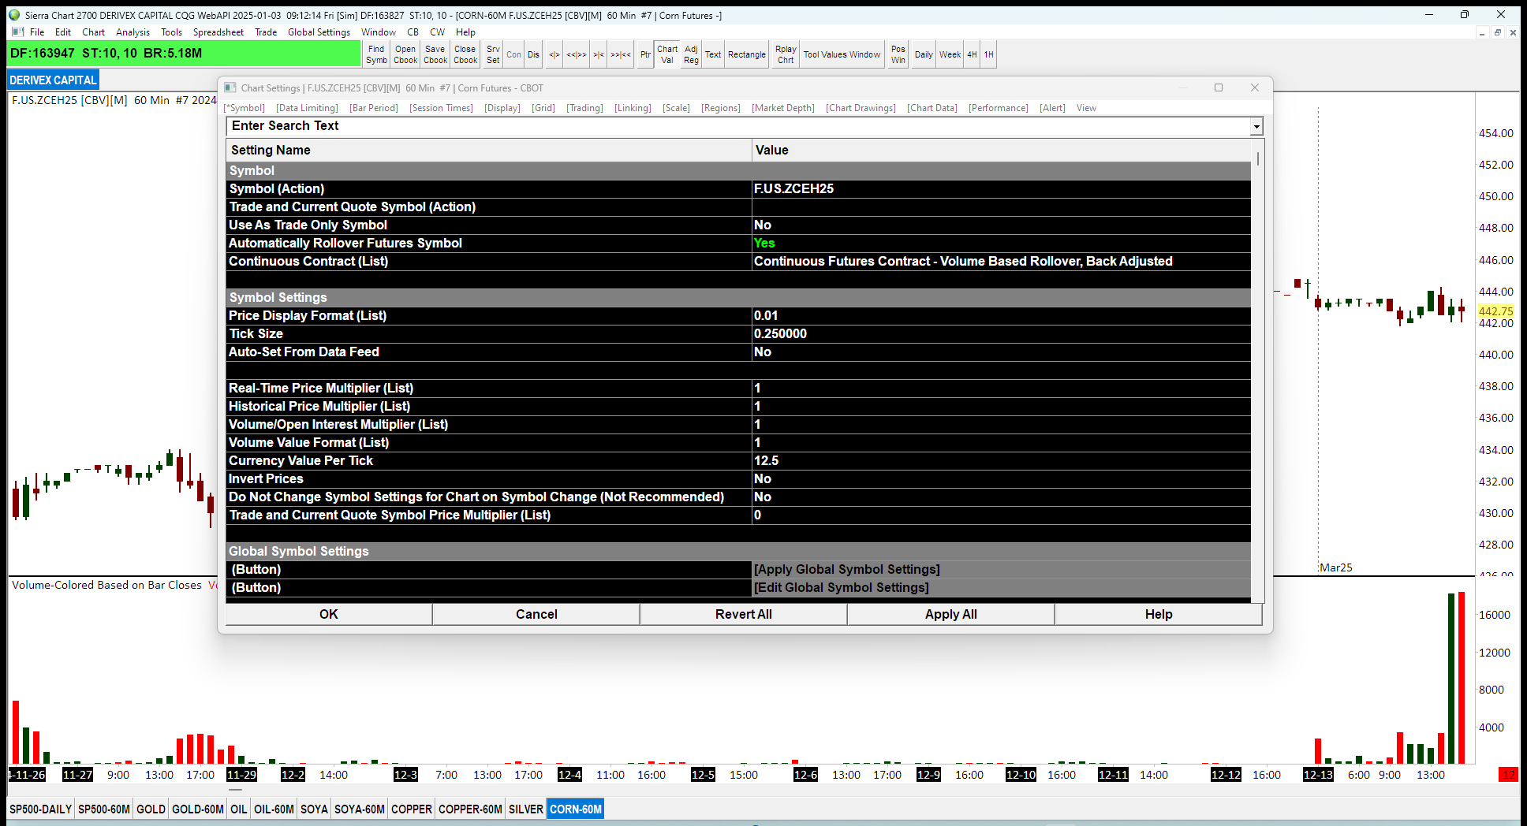Click the Adj Reg toolbar button
Viewport: 1527px width, 826px height.
(x=691, y=54)
